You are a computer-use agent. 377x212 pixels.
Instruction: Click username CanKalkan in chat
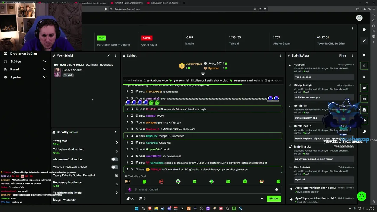[157, 163]
